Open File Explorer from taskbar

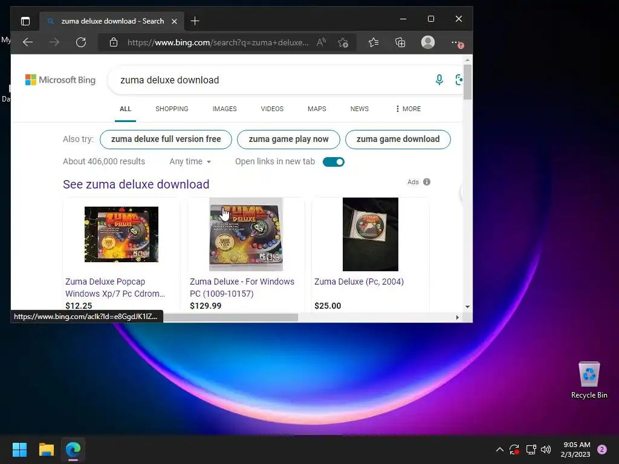(x=46, y=449)
